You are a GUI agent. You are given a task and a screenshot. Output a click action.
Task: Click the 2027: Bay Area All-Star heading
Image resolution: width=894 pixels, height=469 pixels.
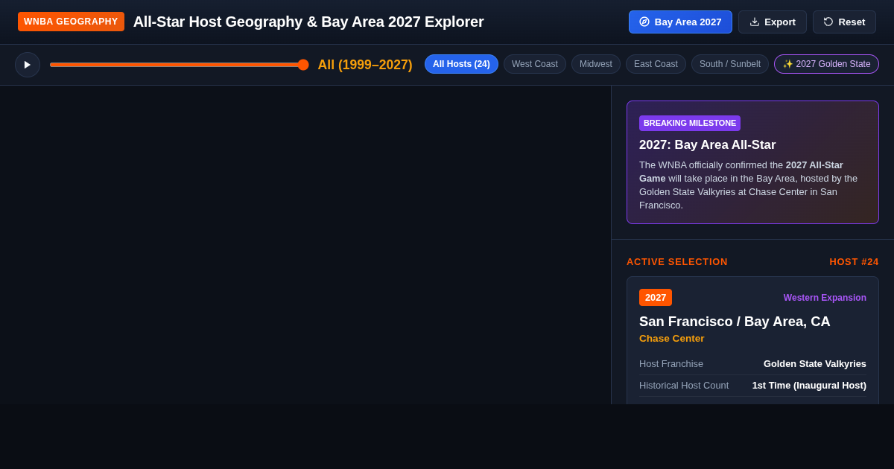[707, 145]
